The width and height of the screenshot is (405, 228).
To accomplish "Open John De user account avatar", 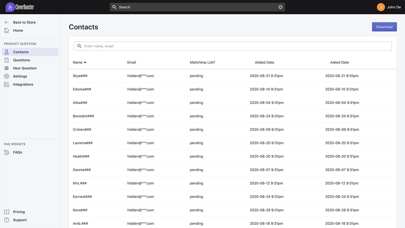I will click(x=381, y=7).
